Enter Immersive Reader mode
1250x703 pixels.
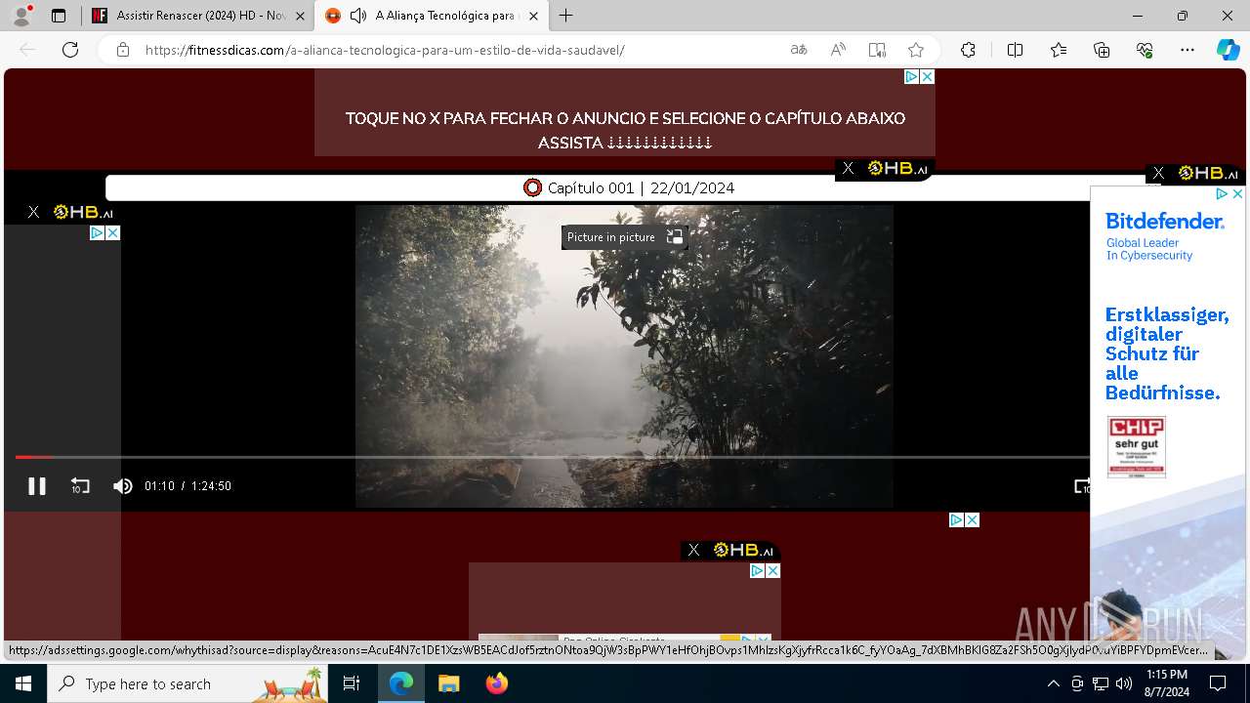click(877, 50)
